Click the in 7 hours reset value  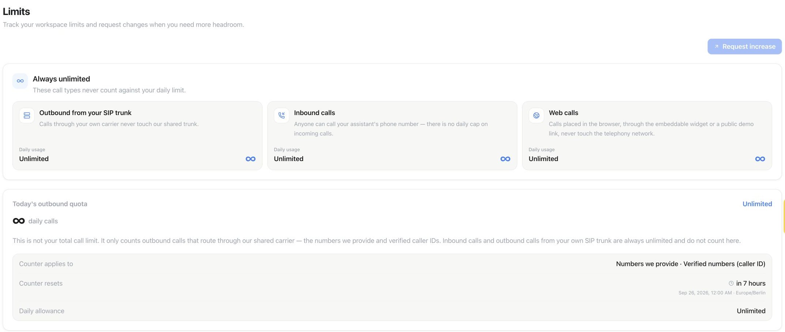tap(751, 283)
